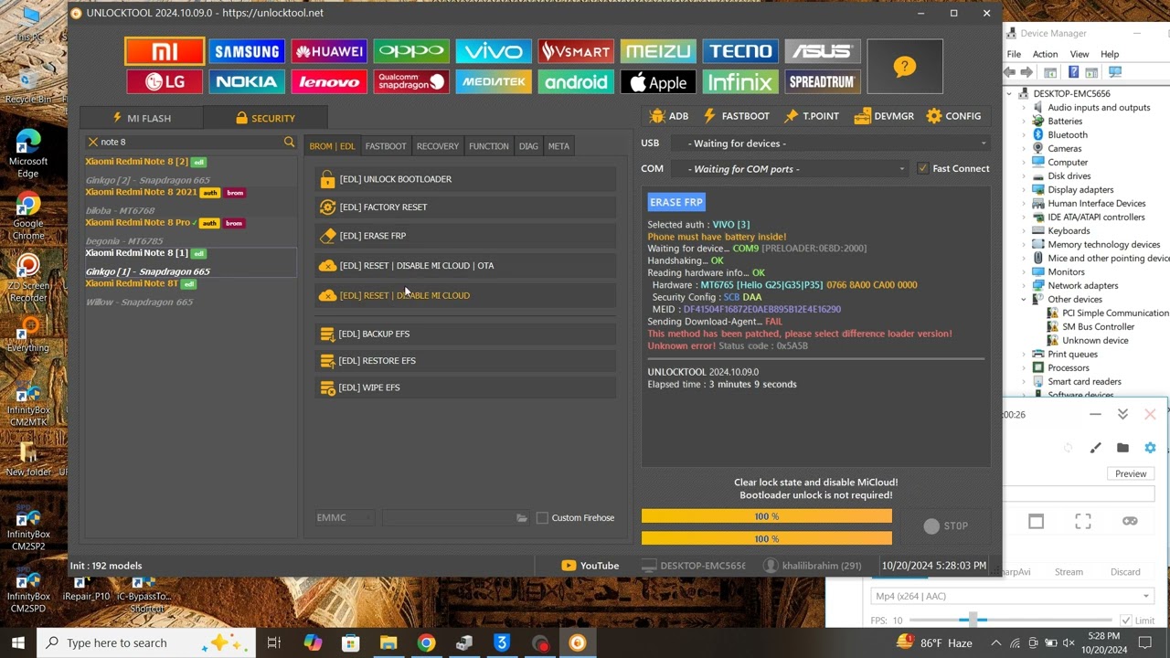The width and height of the screenshot is (1170, 658).
Task: Switch to the SECURITY tab
Action: (x=265, y=118)
